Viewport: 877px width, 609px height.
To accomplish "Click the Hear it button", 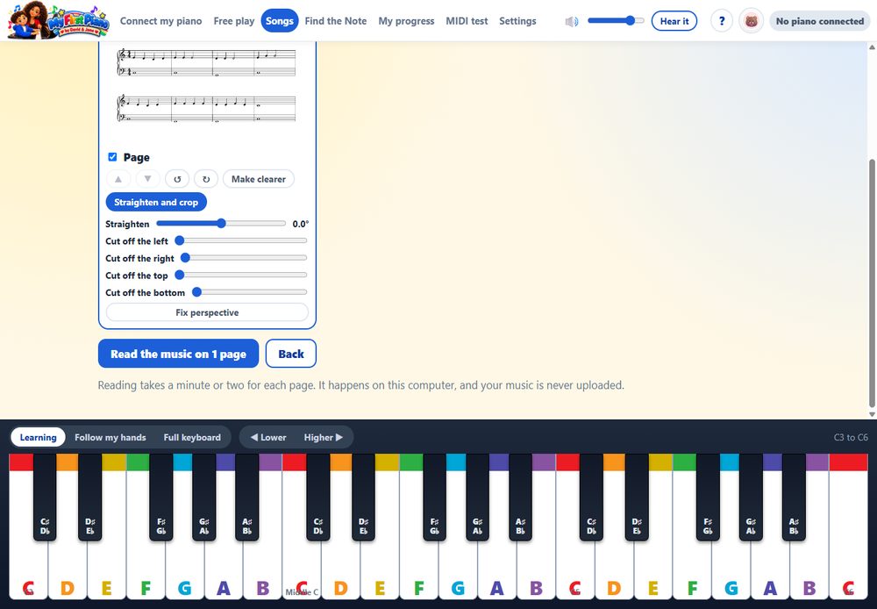I will (x=674, y=21).
